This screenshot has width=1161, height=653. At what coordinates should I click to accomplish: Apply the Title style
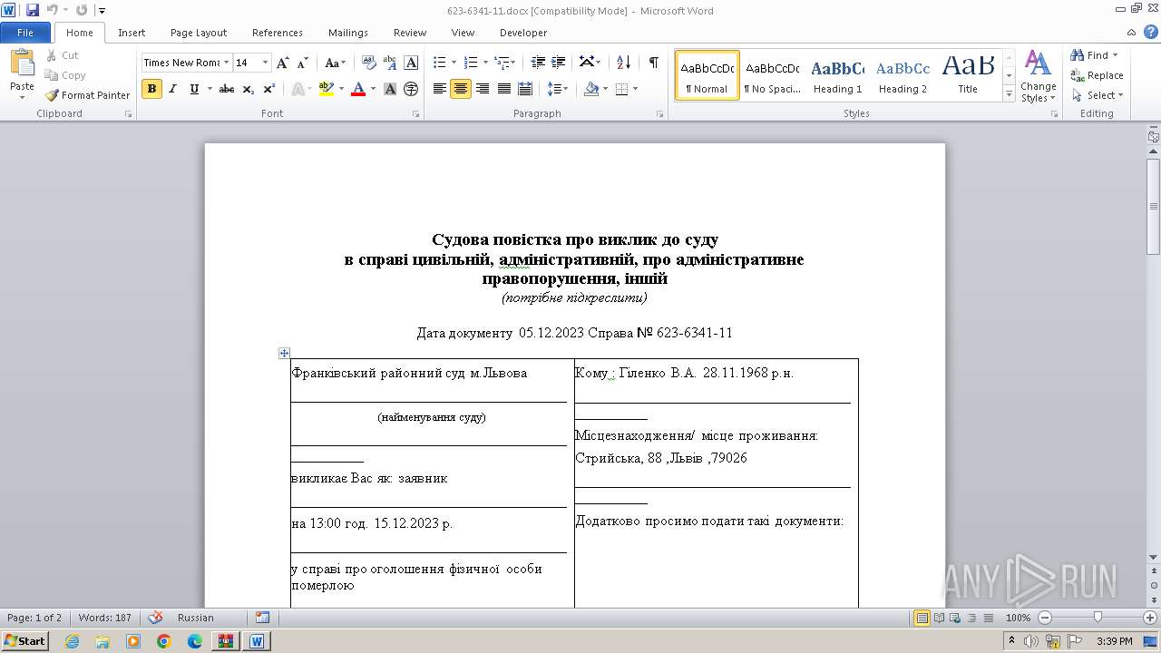point(968,75)
